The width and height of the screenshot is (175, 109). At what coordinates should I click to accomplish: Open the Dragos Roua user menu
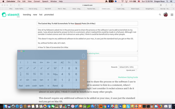[x=159, y=1]
